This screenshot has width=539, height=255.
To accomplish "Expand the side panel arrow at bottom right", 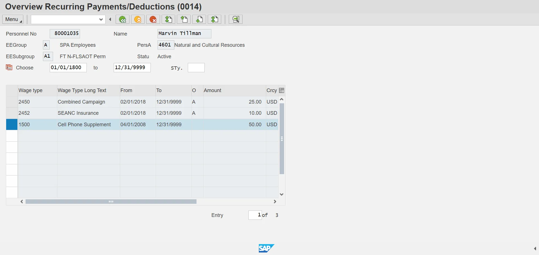I will [x=535, y=249].
